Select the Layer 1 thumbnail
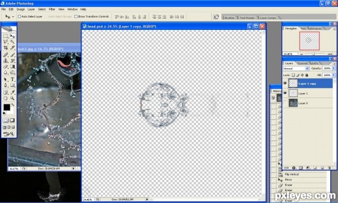 (x=293, y=93)
